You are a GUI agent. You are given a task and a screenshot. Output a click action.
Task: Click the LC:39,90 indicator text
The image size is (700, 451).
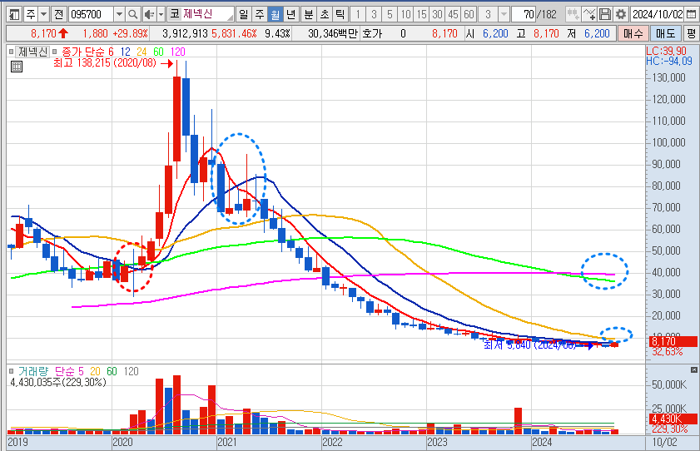point(666,51)
